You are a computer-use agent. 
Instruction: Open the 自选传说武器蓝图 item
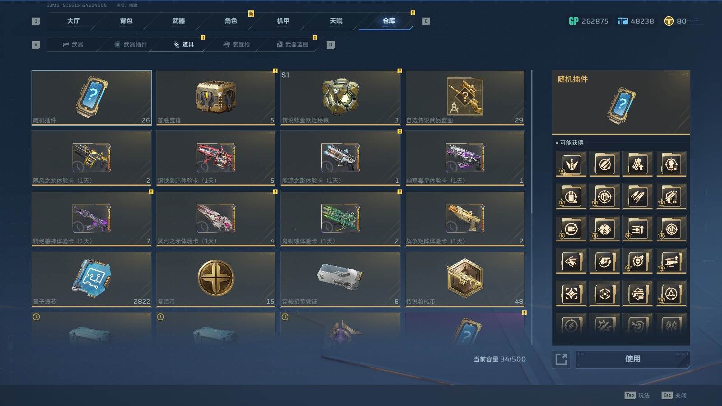click(465, 97)
